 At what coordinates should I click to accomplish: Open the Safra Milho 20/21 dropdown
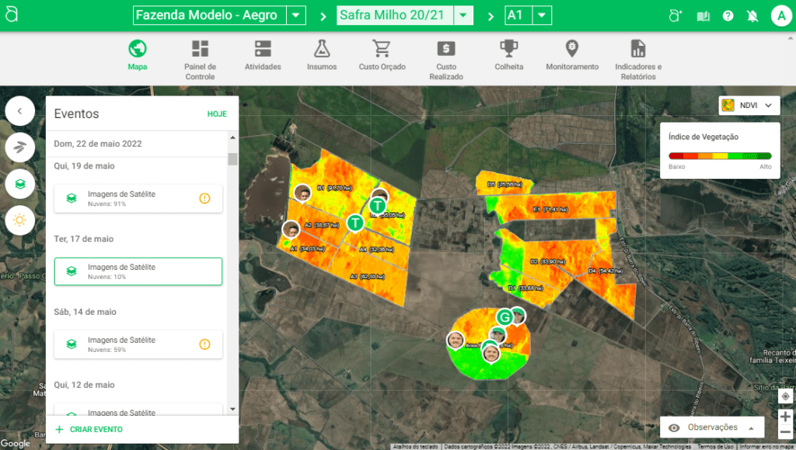pos(463,16)
